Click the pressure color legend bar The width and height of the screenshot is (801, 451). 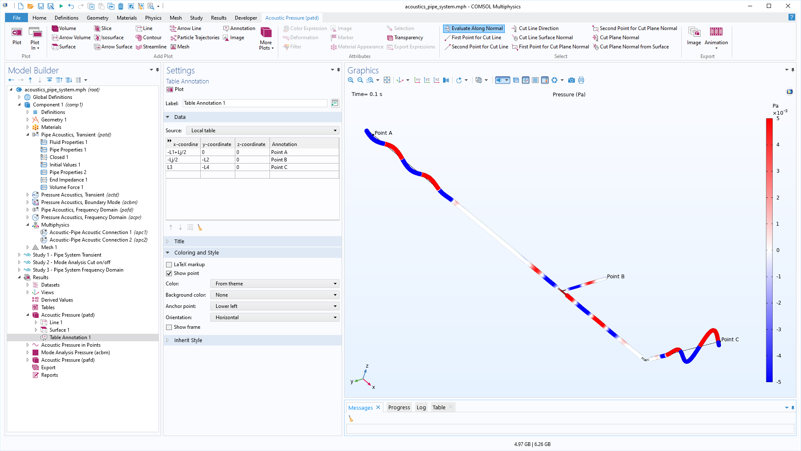coord(769,250)
